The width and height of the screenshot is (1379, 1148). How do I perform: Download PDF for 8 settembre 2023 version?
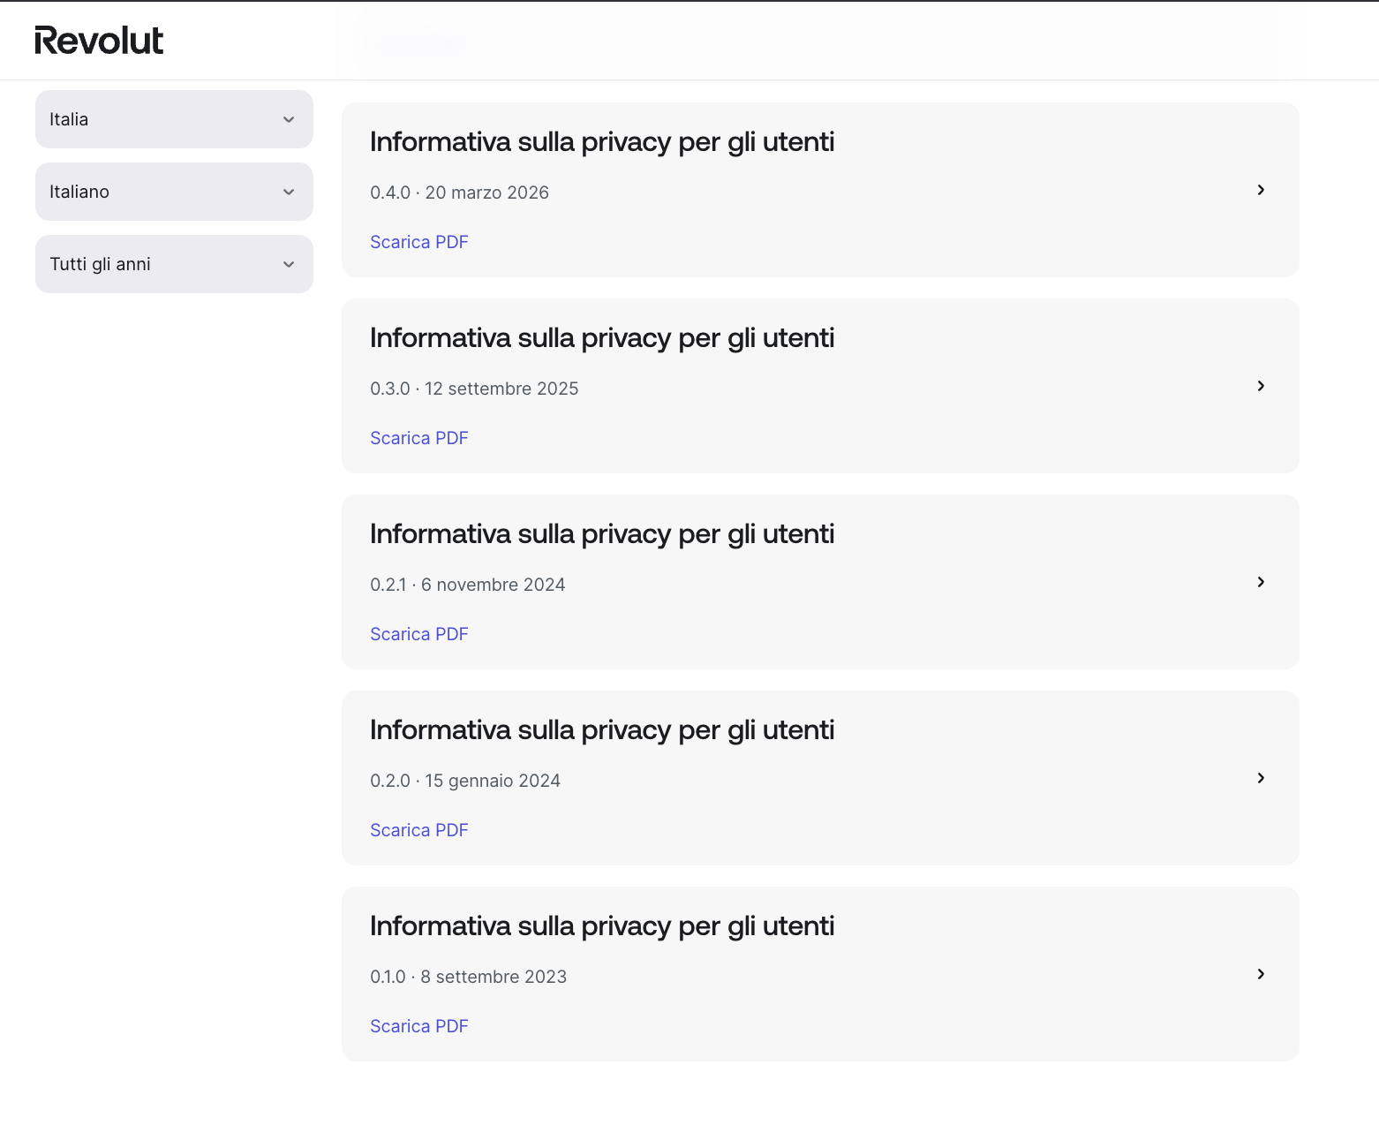tap(419, 1026)
